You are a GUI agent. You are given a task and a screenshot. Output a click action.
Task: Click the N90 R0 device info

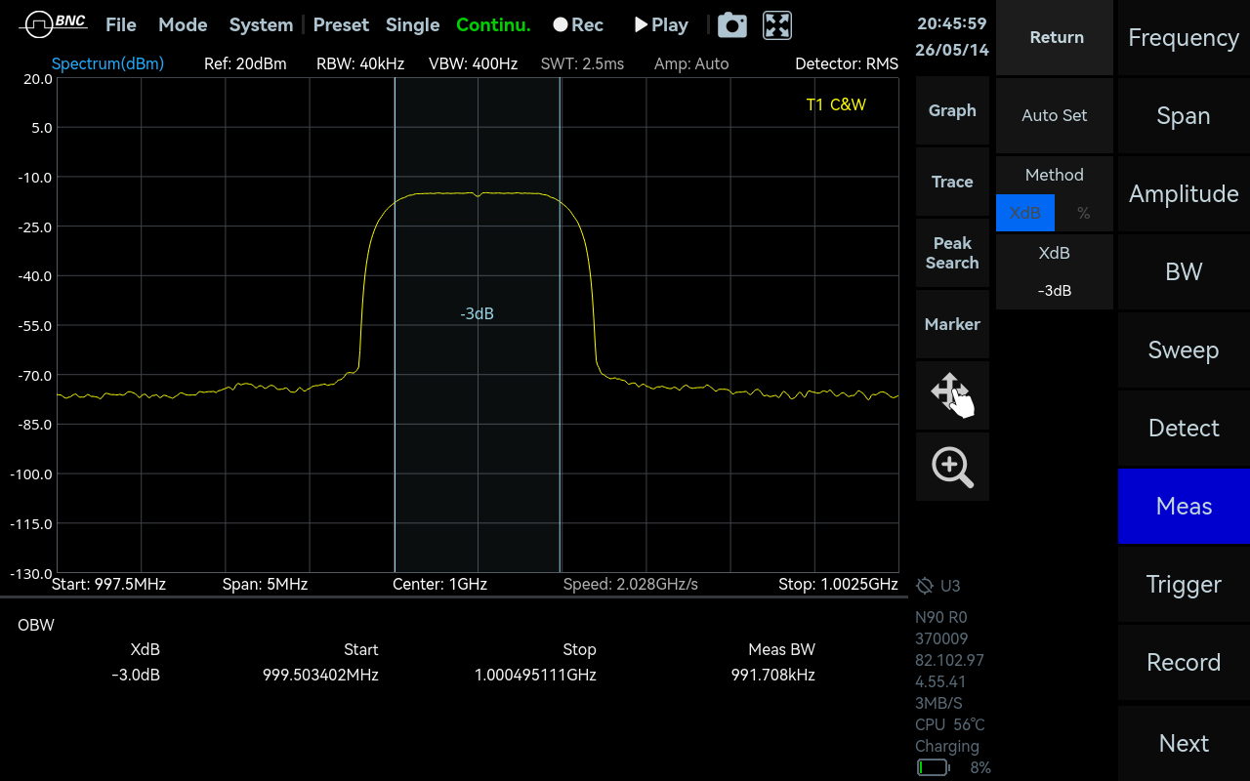[940, 617]
